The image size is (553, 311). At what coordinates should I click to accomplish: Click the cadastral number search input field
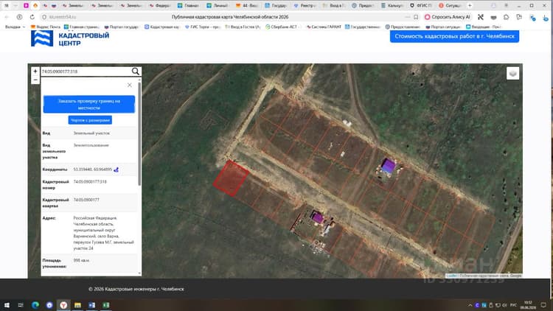click(x=86, y=71)
